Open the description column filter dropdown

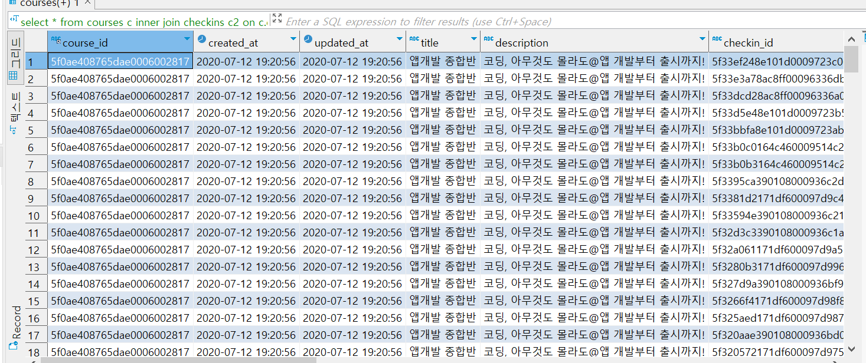pos(702,39)
